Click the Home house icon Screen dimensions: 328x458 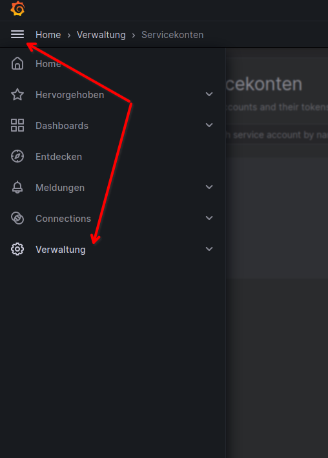click(17, 63)
